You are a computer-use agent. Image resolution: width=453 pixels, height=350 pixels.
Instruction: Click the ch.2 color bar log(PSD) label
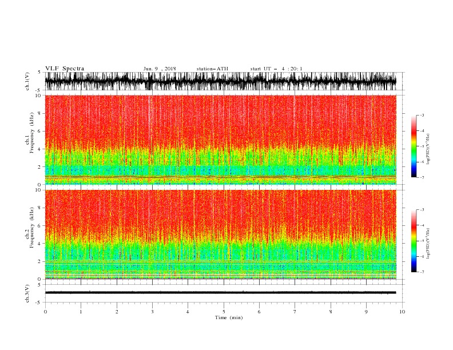(428, 244)
